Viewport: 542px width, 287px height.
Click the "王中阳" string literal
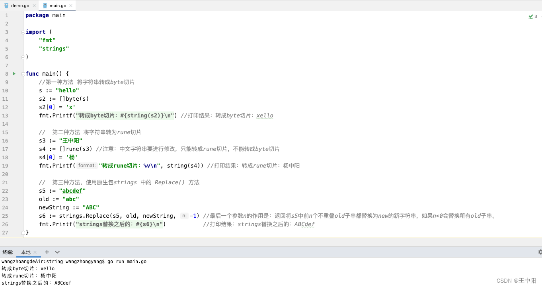point(71,141)
